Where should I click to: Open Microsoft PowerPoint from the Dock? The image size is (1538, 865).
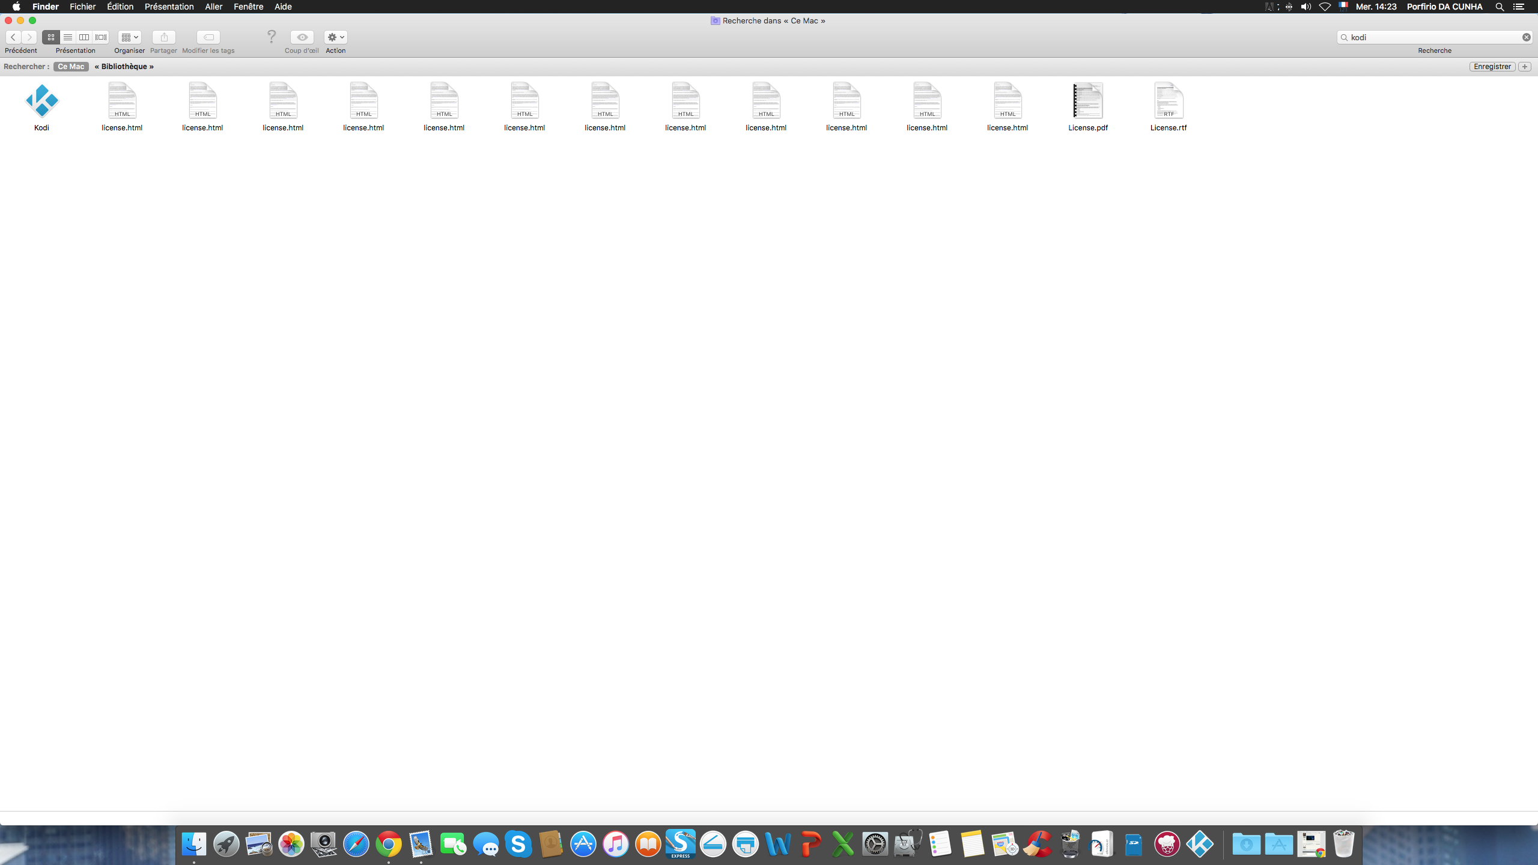tap(810, 844)
